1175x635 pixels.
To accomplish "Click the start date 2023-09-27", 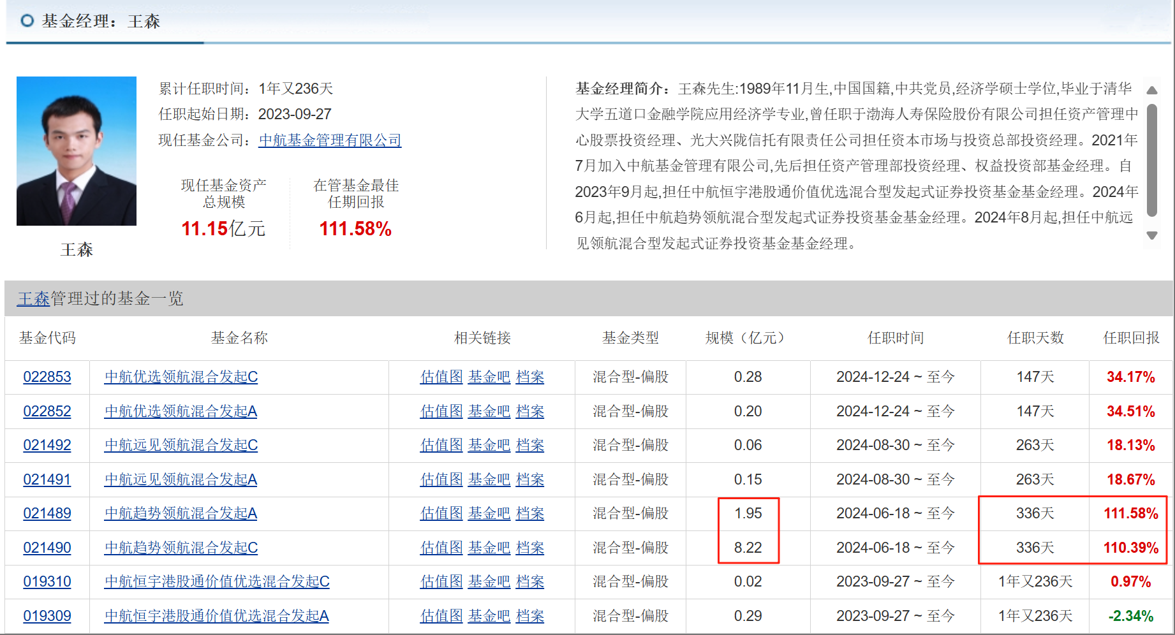I will [295, 114].
